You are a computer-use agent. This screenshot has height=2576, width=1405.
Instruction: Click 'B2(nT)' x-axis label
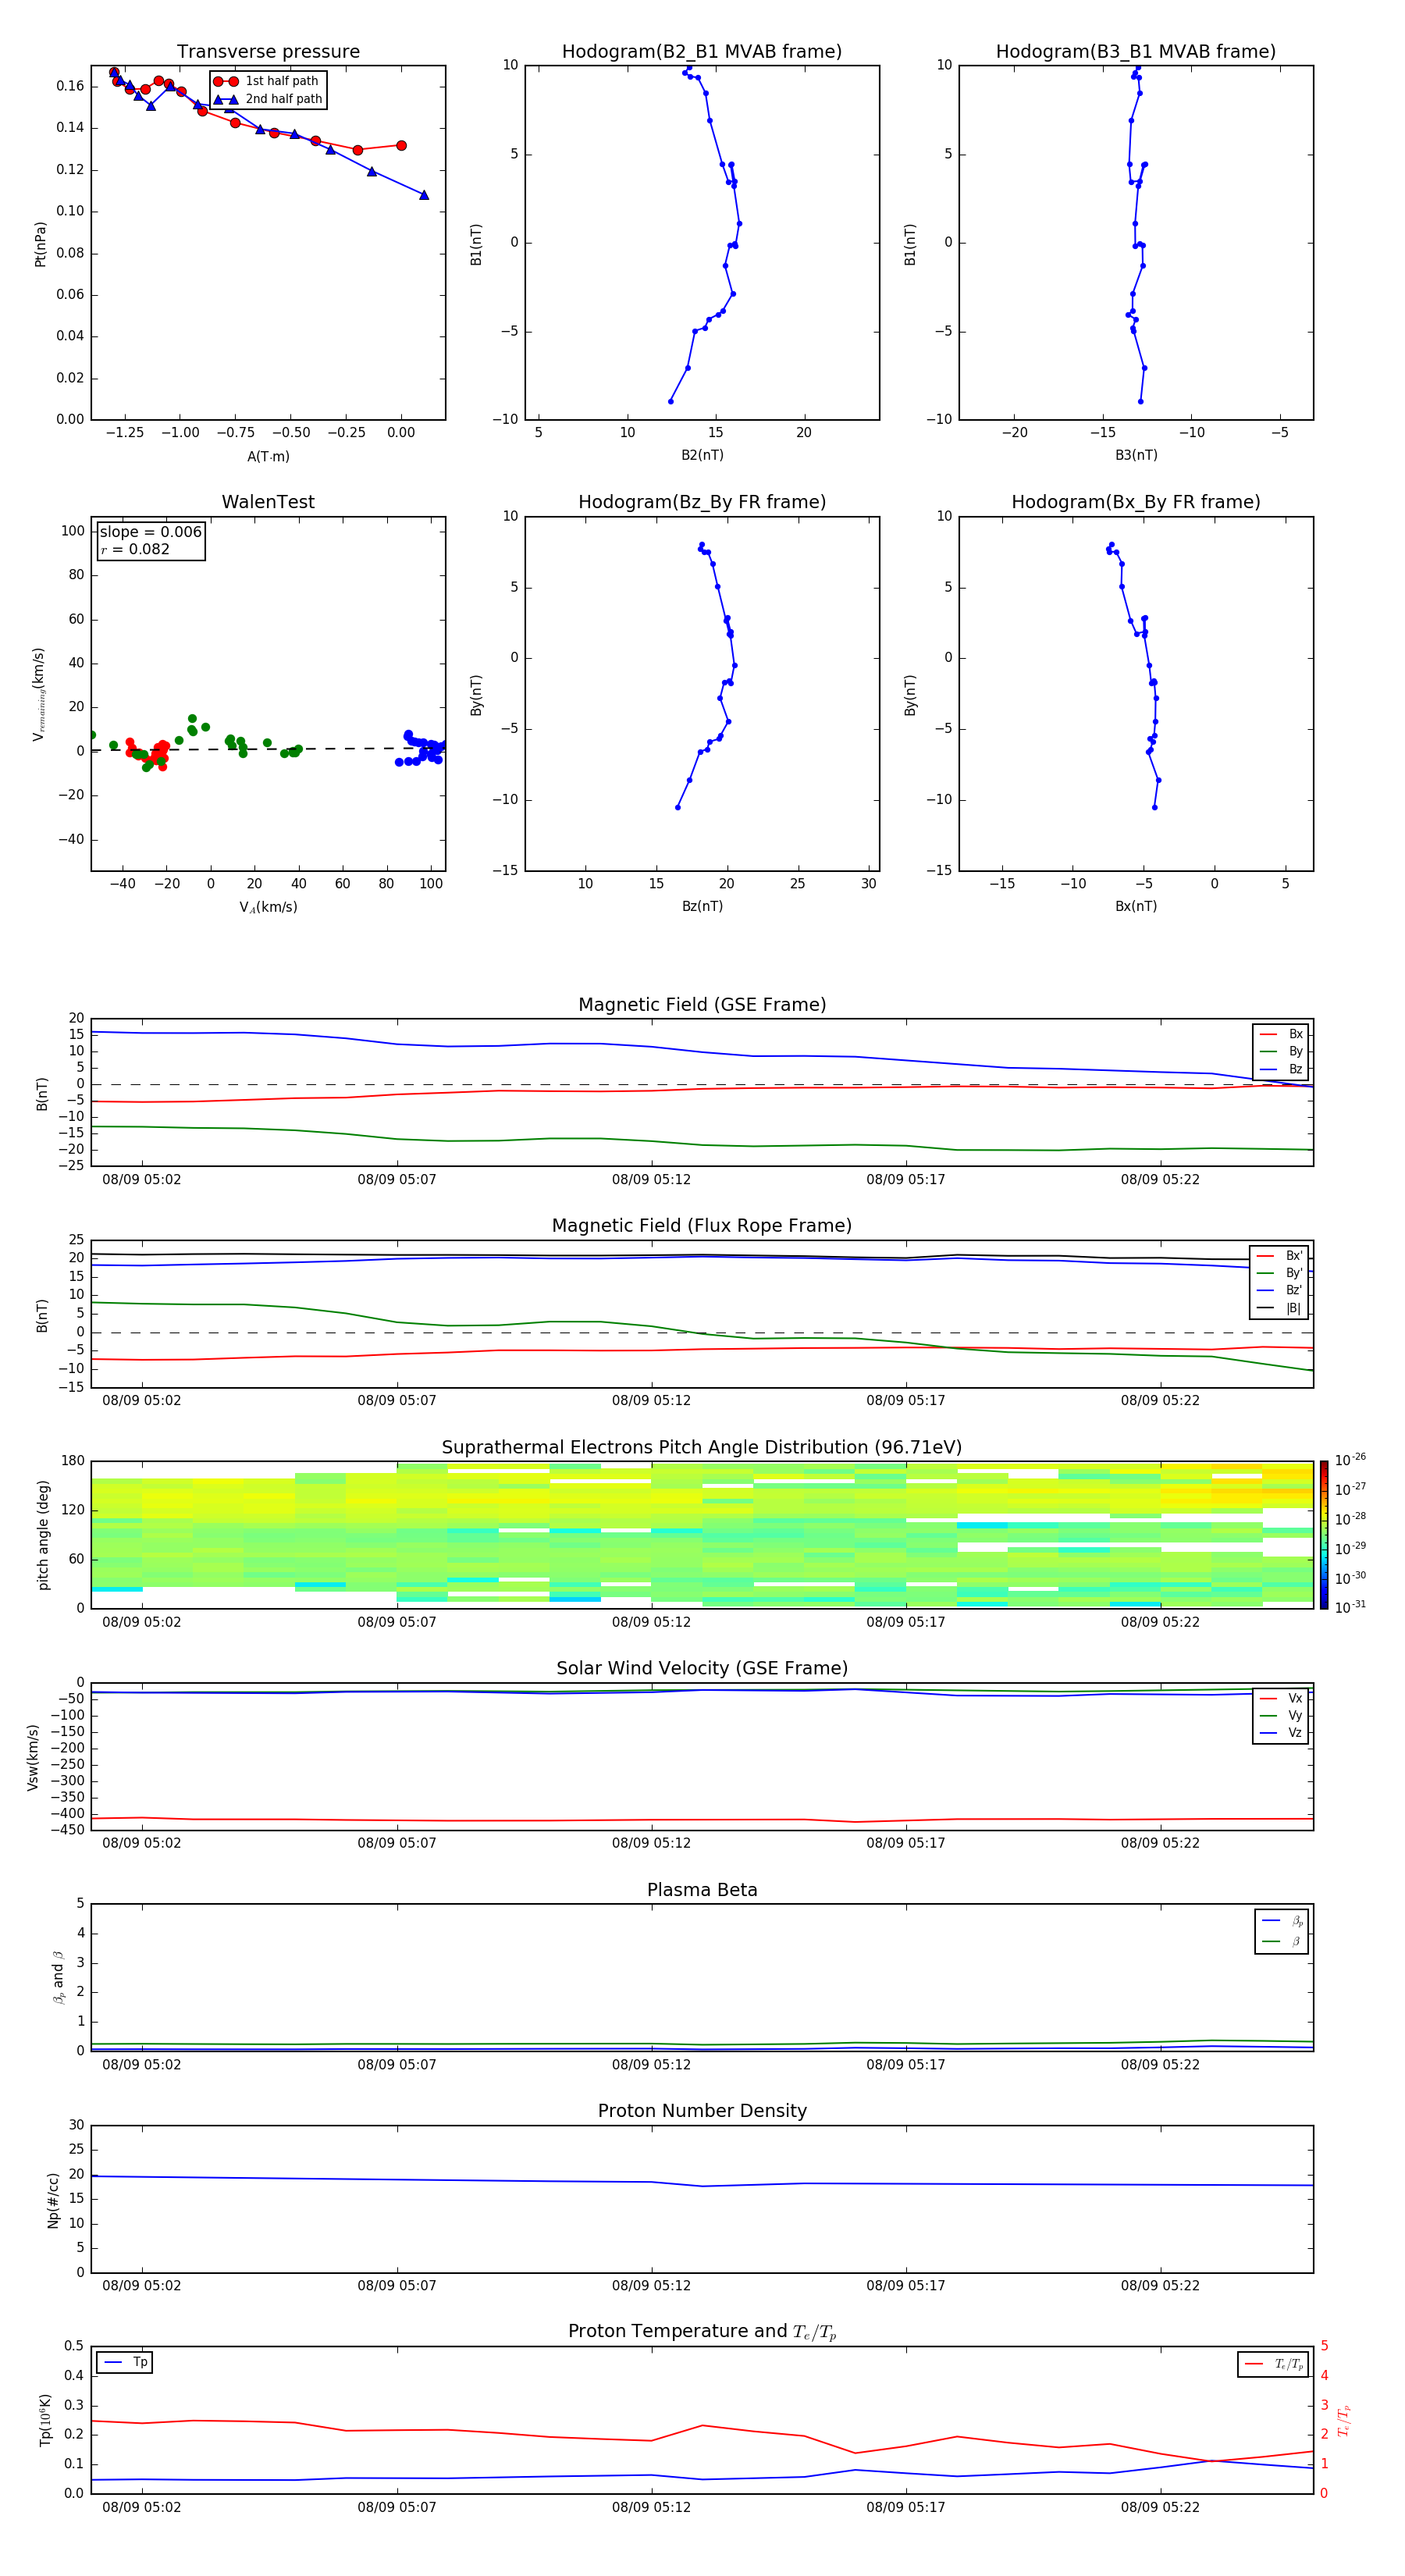pos(702,455)
